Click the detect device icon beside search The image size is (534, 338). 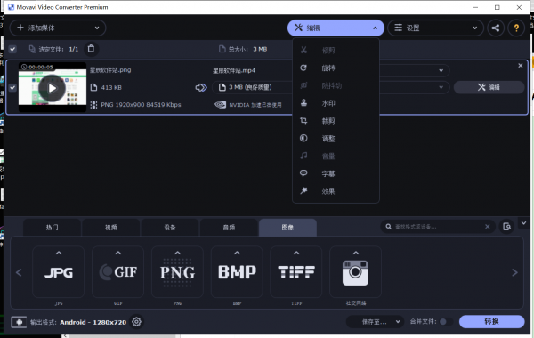click(506, 227)
